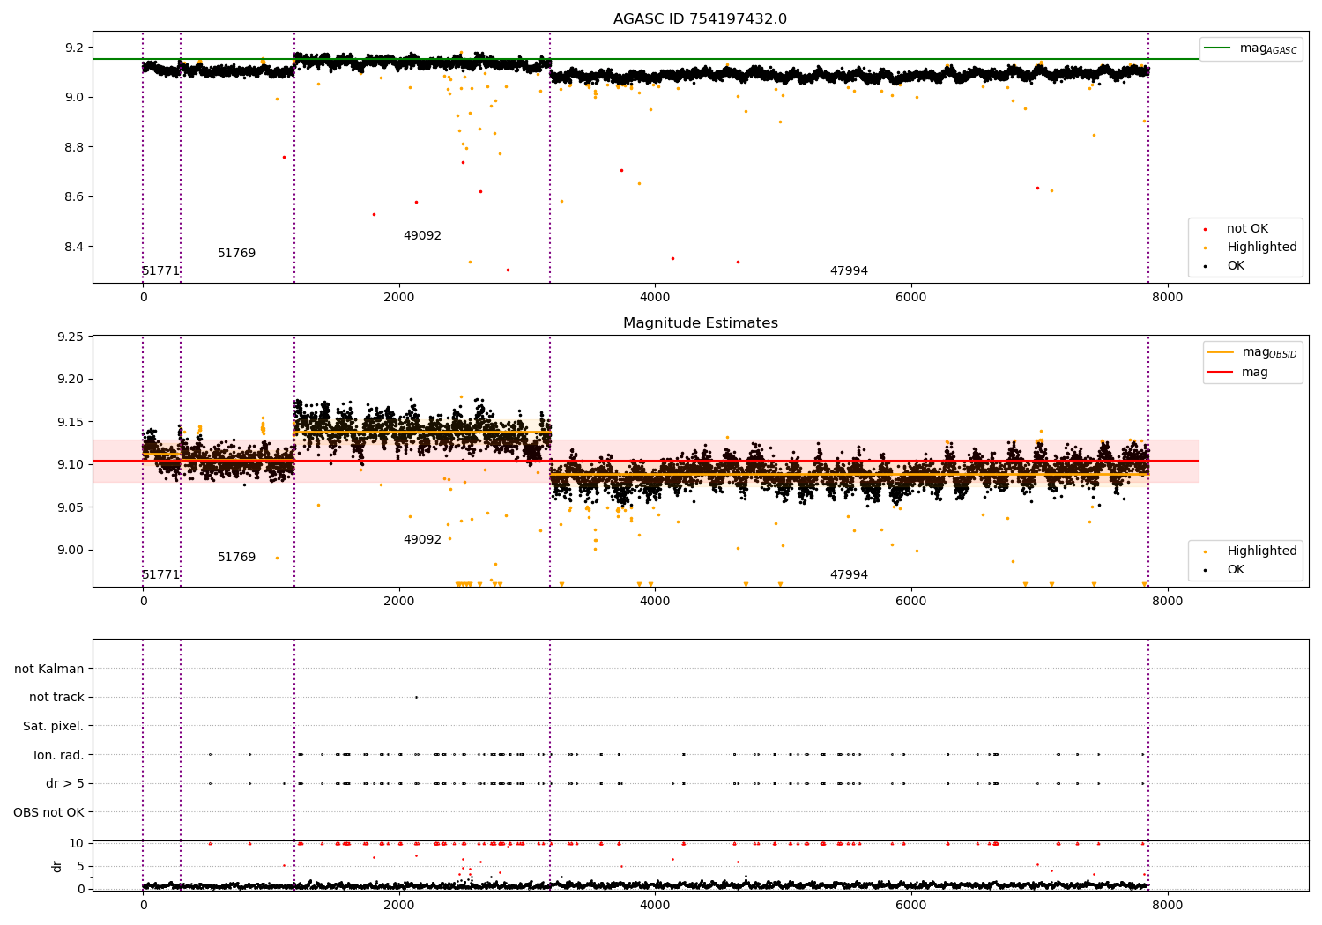Click obsid label 49092 in middle plot
1322x925 pixels.
coord(422,540)
